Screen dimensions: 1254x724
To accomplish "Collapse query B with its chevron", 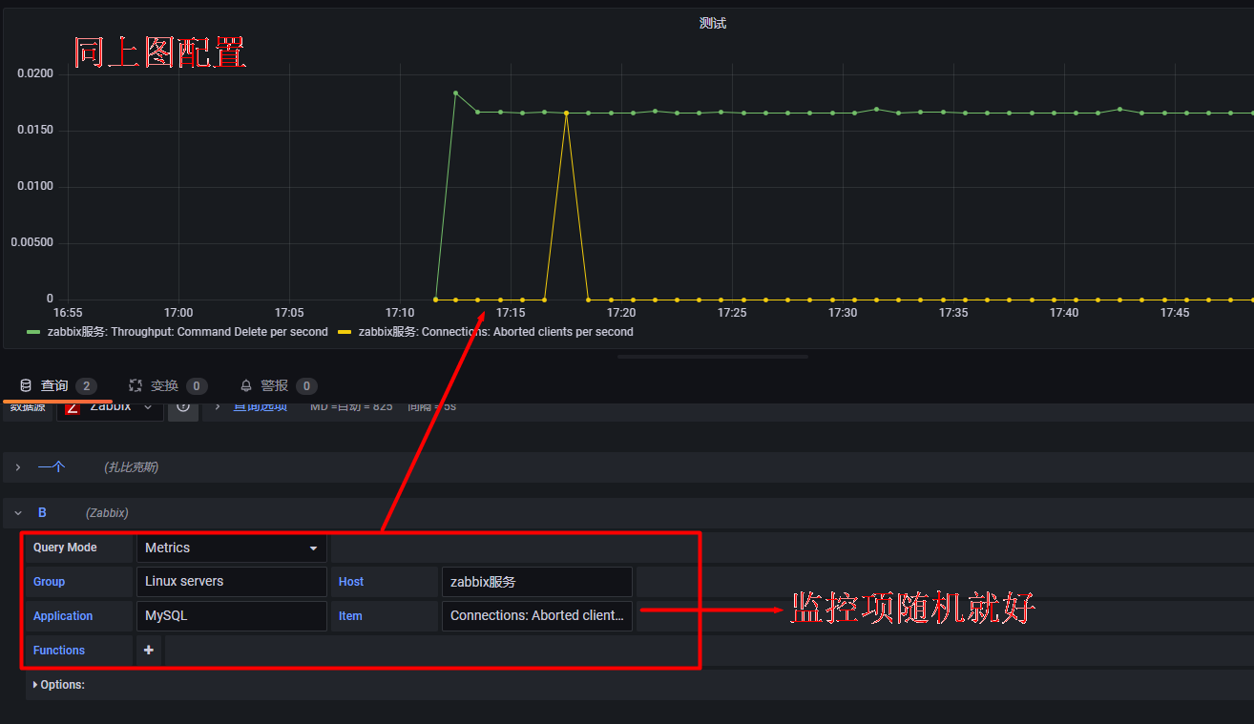I will coord(17,513).
